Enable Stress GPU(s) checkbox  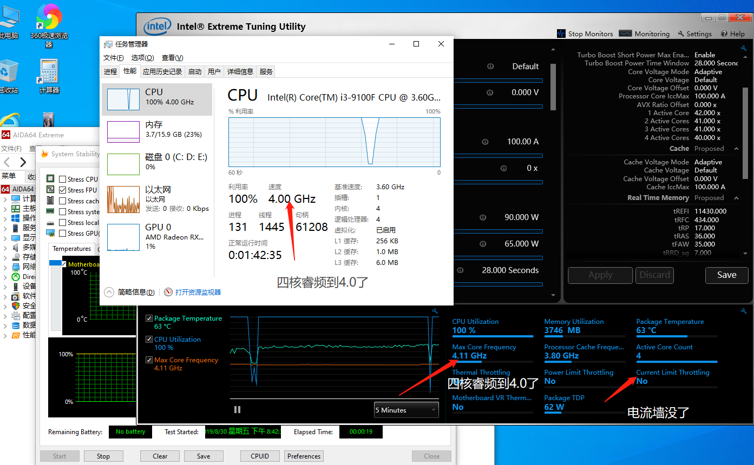click(63, 233)
